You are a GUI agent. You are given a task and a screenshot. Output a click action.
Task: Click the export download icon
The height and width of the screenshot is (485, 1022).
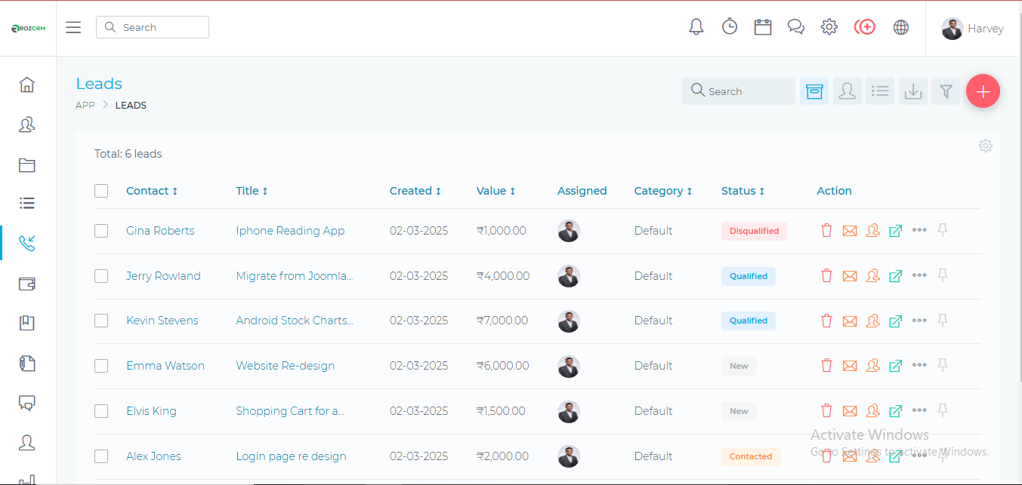(912, 91)
